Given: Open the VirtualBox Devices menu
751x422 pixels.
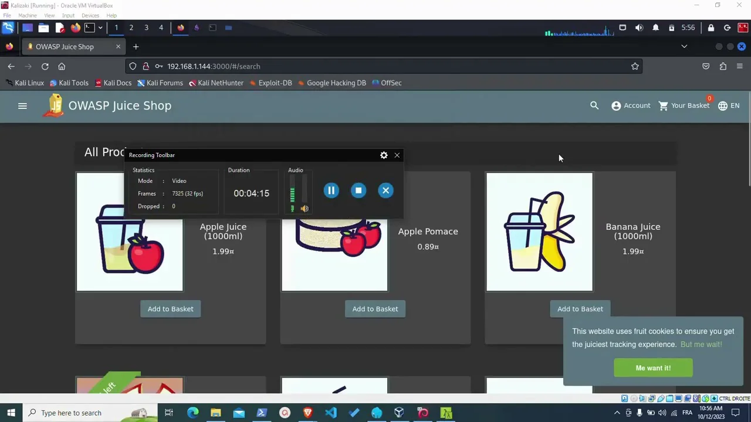Looking at the screenshot, I should (x=90, y=15).
